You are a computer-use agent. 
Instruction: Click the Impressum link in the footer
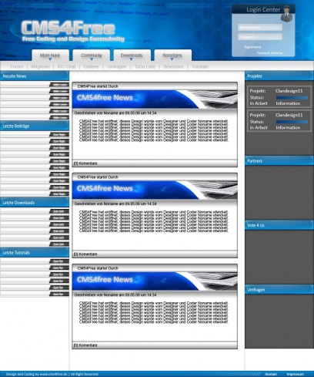coord(296,374)
